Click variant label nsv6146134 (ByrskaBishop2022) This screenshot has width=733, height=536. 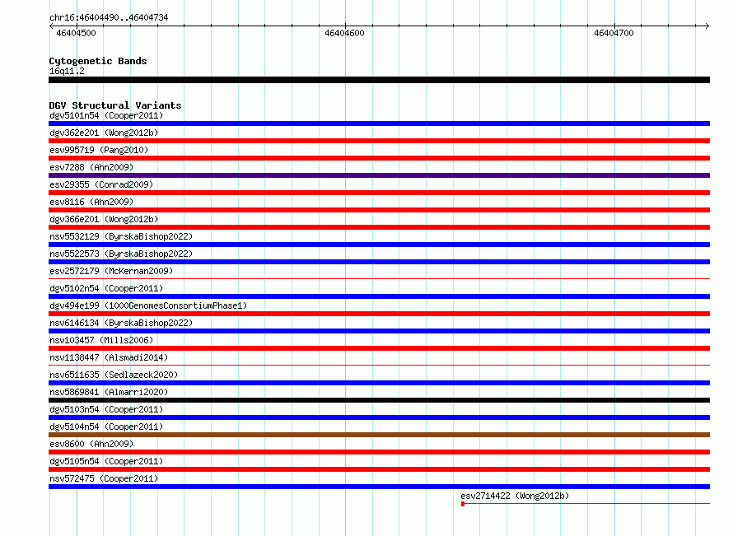(x=121, y=323)
